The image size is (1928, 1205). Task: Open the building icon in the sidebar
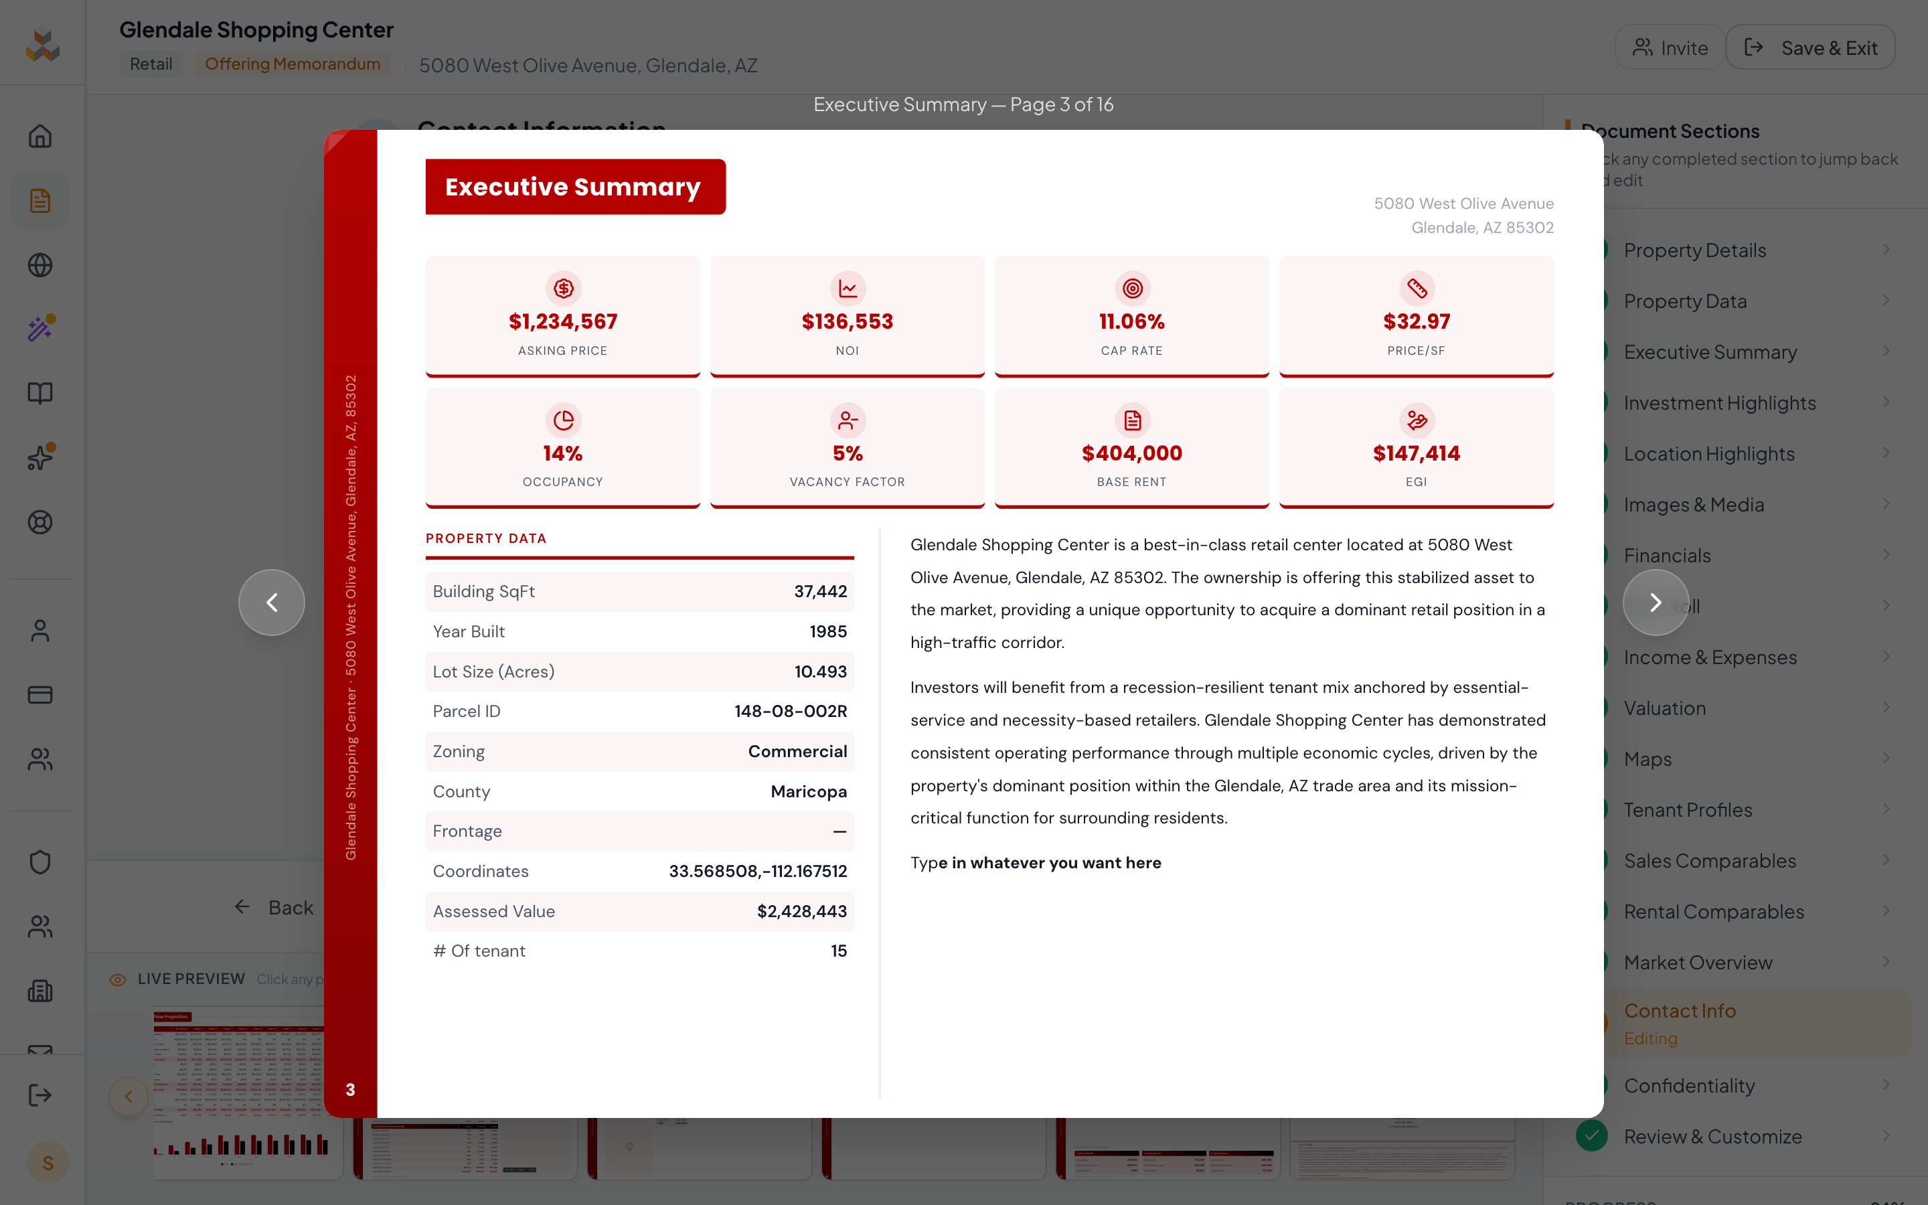40,991
